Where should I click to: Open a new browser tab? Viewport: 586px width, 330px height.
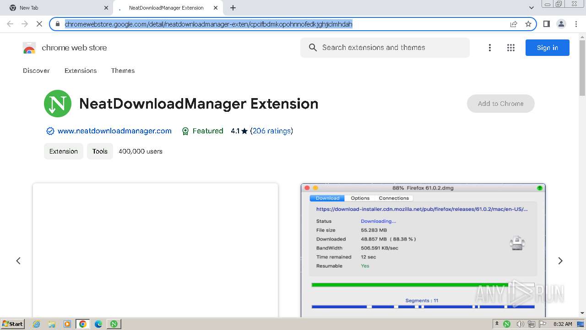[233, 8]
